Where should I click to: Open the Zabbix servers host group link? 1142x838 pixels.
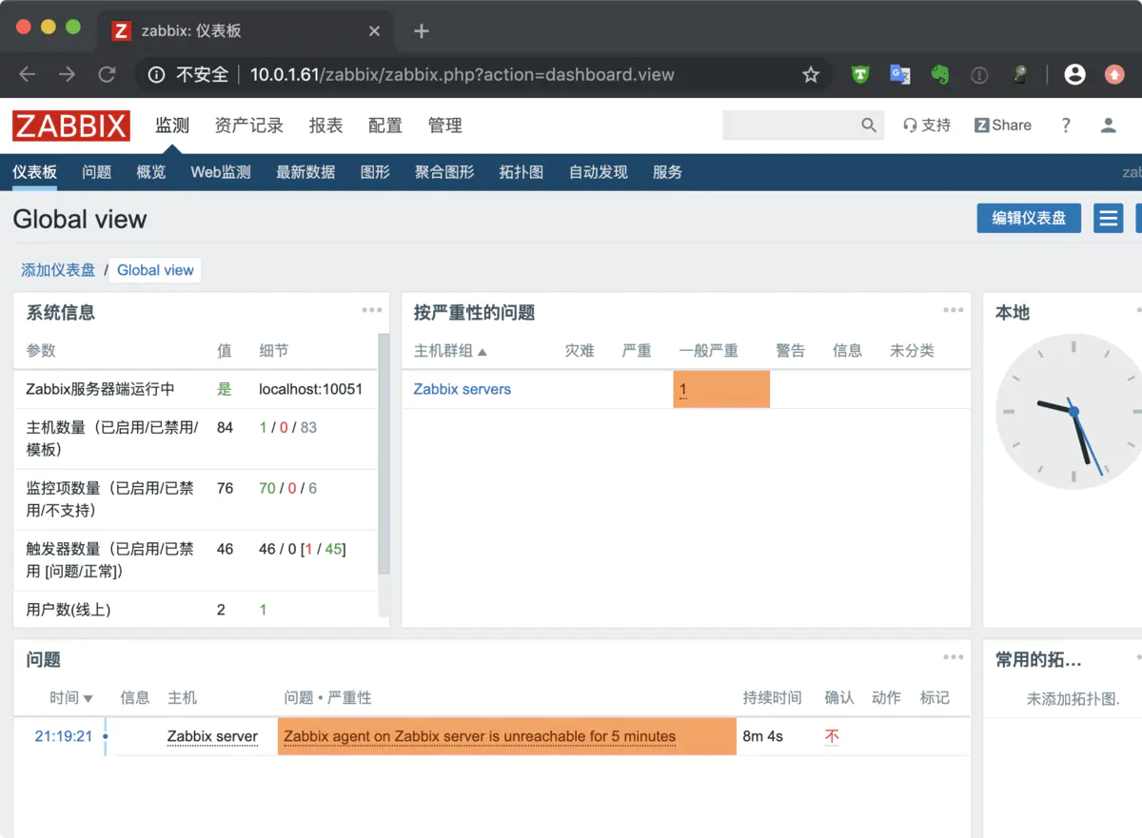click(x=462, y=389)
